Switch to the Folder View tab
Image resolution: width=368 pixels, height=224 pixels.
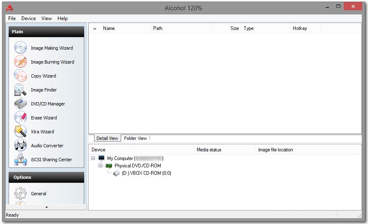click(x=136, y=138)
